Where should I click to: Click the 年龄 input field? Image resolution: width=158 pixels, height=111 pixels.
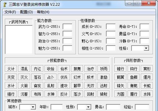(57, 107)
